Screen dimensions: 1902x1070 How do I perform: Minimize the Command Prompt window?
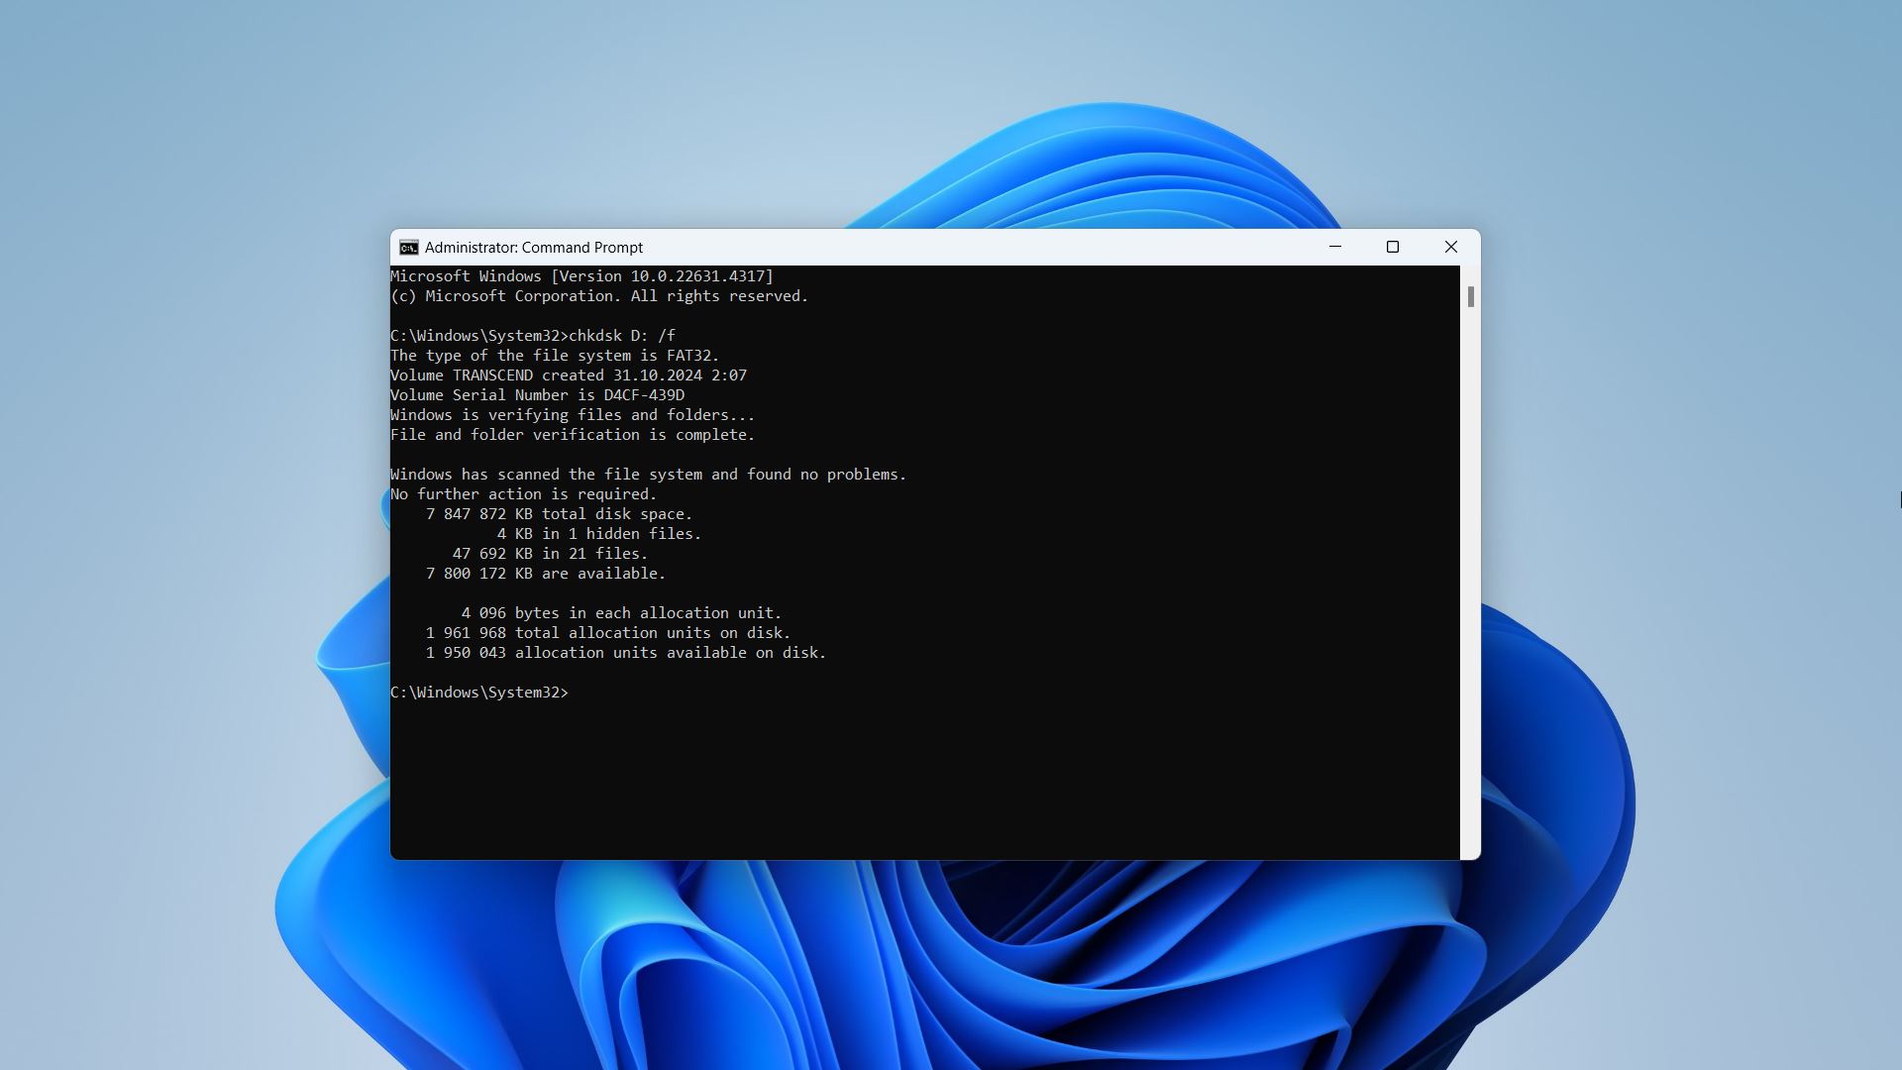click(x=1335, y=247)
